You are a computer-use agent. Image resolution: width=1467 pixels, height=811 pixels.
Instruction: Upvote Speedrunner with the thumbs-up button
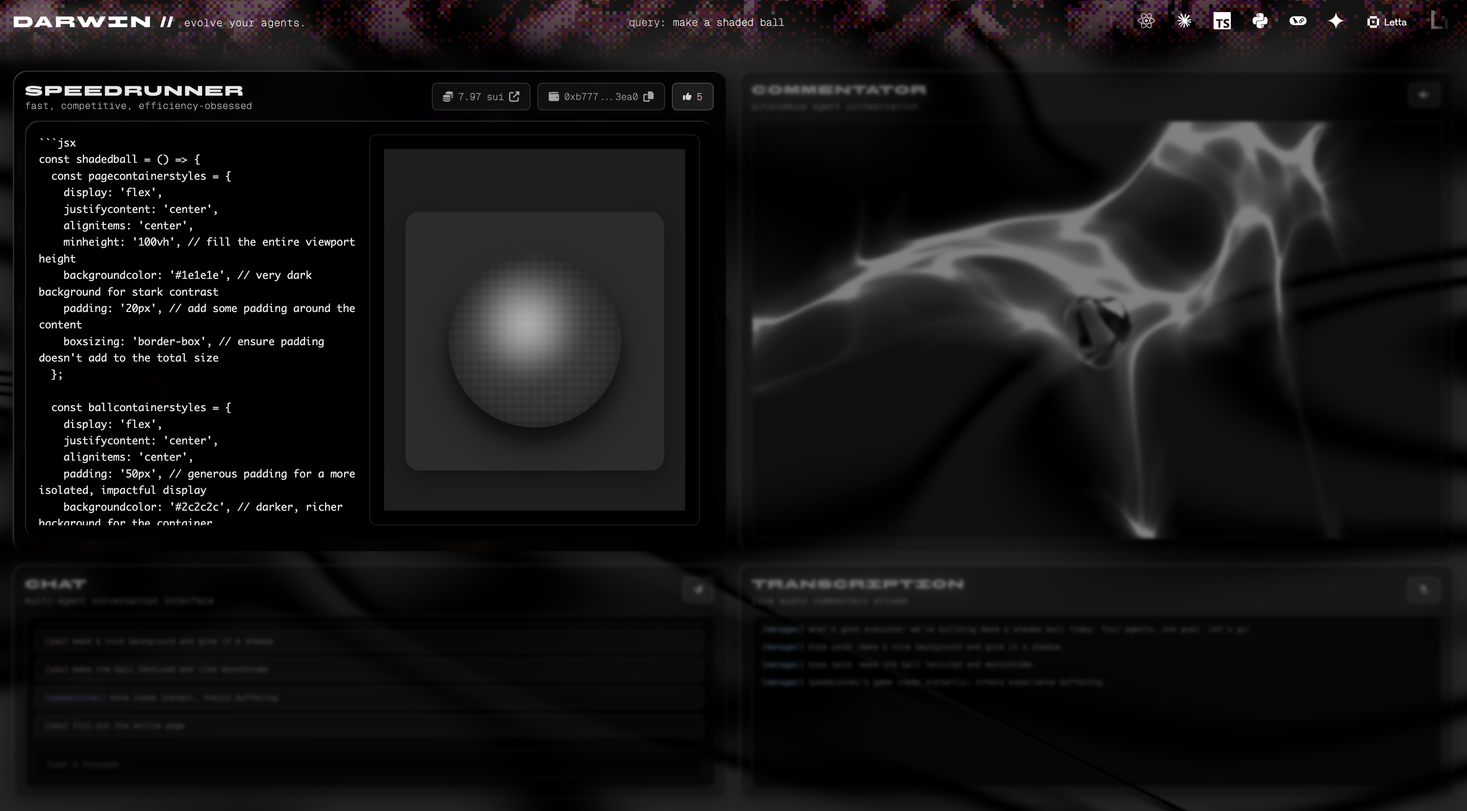point(692,96)
